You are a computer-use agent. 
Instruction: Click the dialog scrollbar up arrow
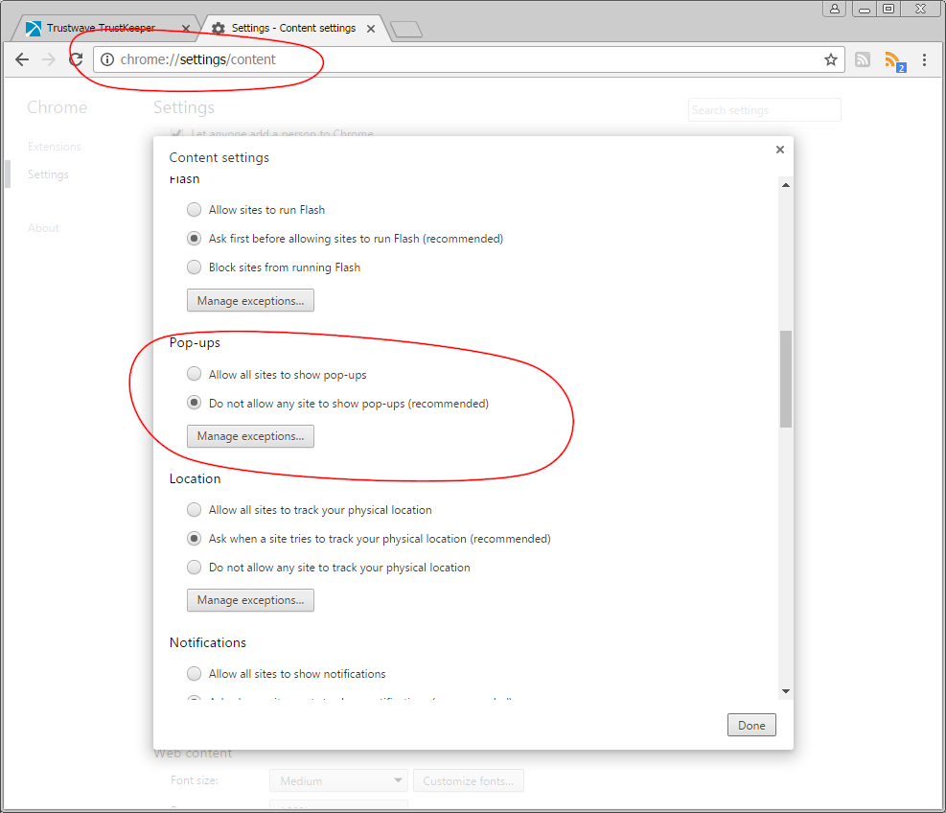click(x=786, y=185)
